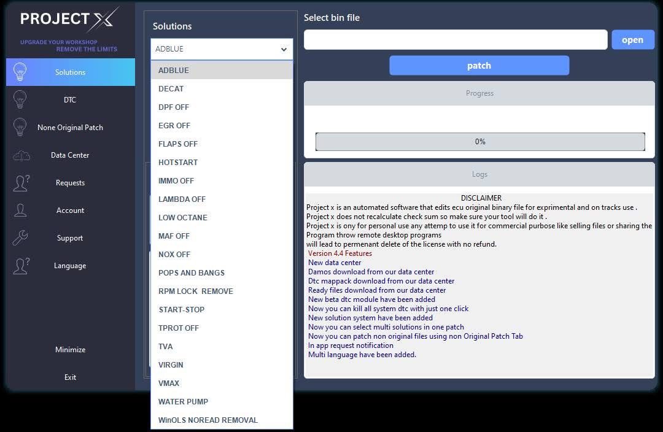Click the Support wrench icon
This screenshot has width=663, height=432.
[x=20, y=238]
